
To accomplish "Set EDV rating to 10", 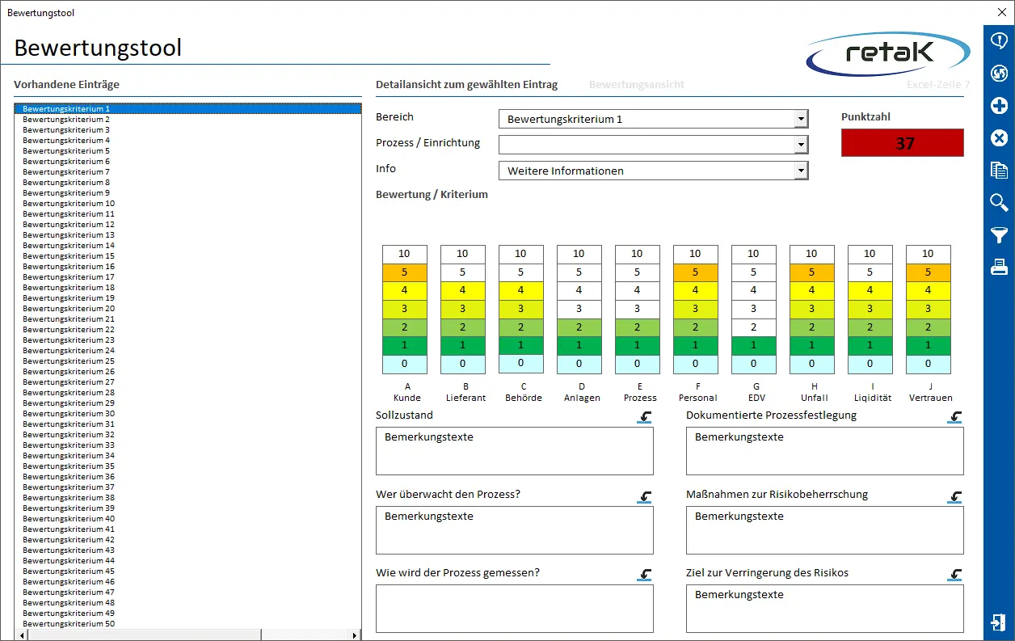I will pos(753,254).
